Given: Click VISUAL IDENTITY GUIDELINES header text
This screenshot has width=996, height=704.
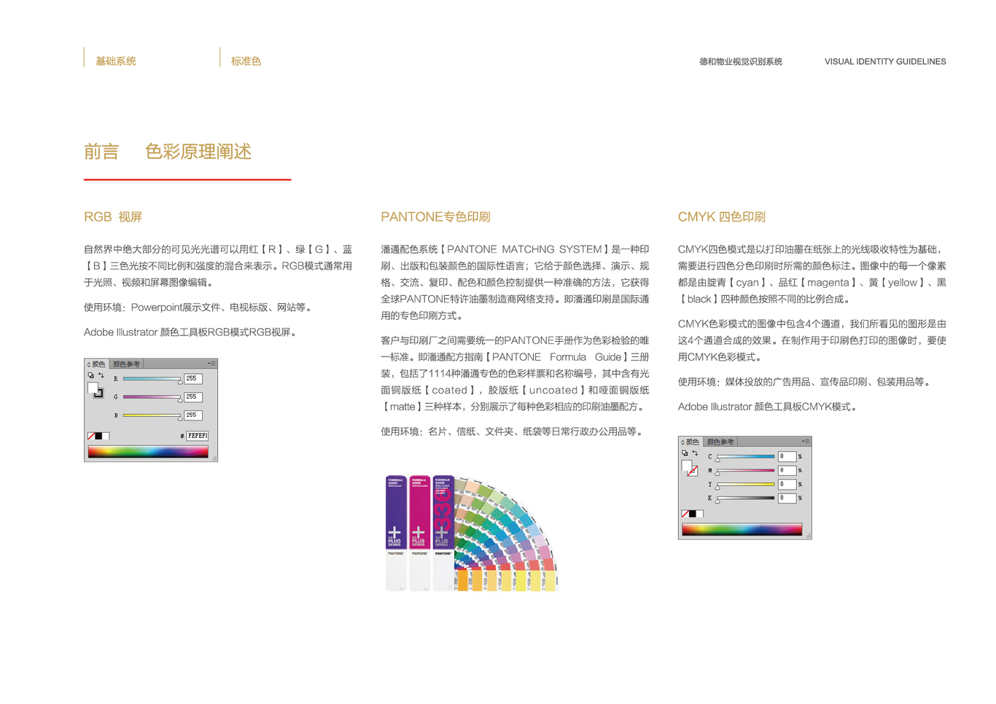Looking at the screenshot, I should 885,62.
